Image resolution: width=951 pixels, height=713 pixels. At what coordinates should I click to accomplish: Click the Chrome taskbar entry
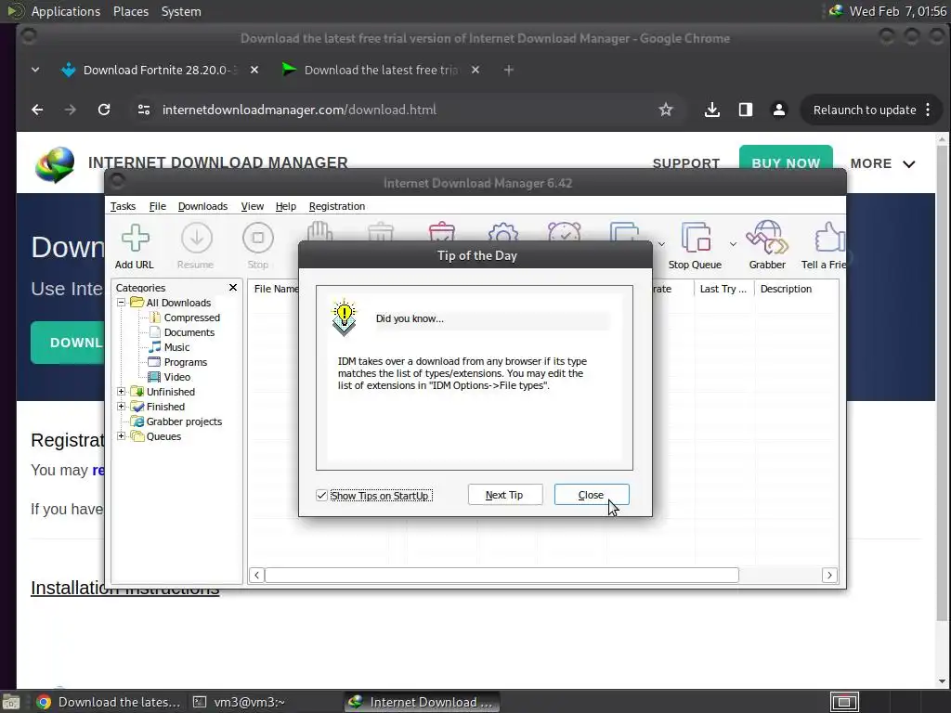(108, 702)
